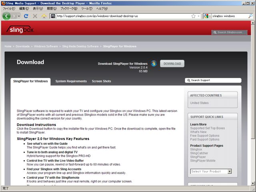
Task: Open the ファイル(F) menu
Action: tap(9, 8)
